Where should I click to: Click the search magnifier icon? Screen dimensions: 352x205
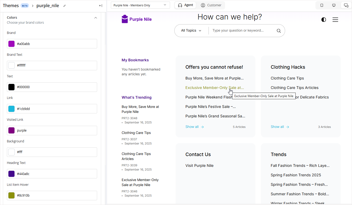coord(279,31)
